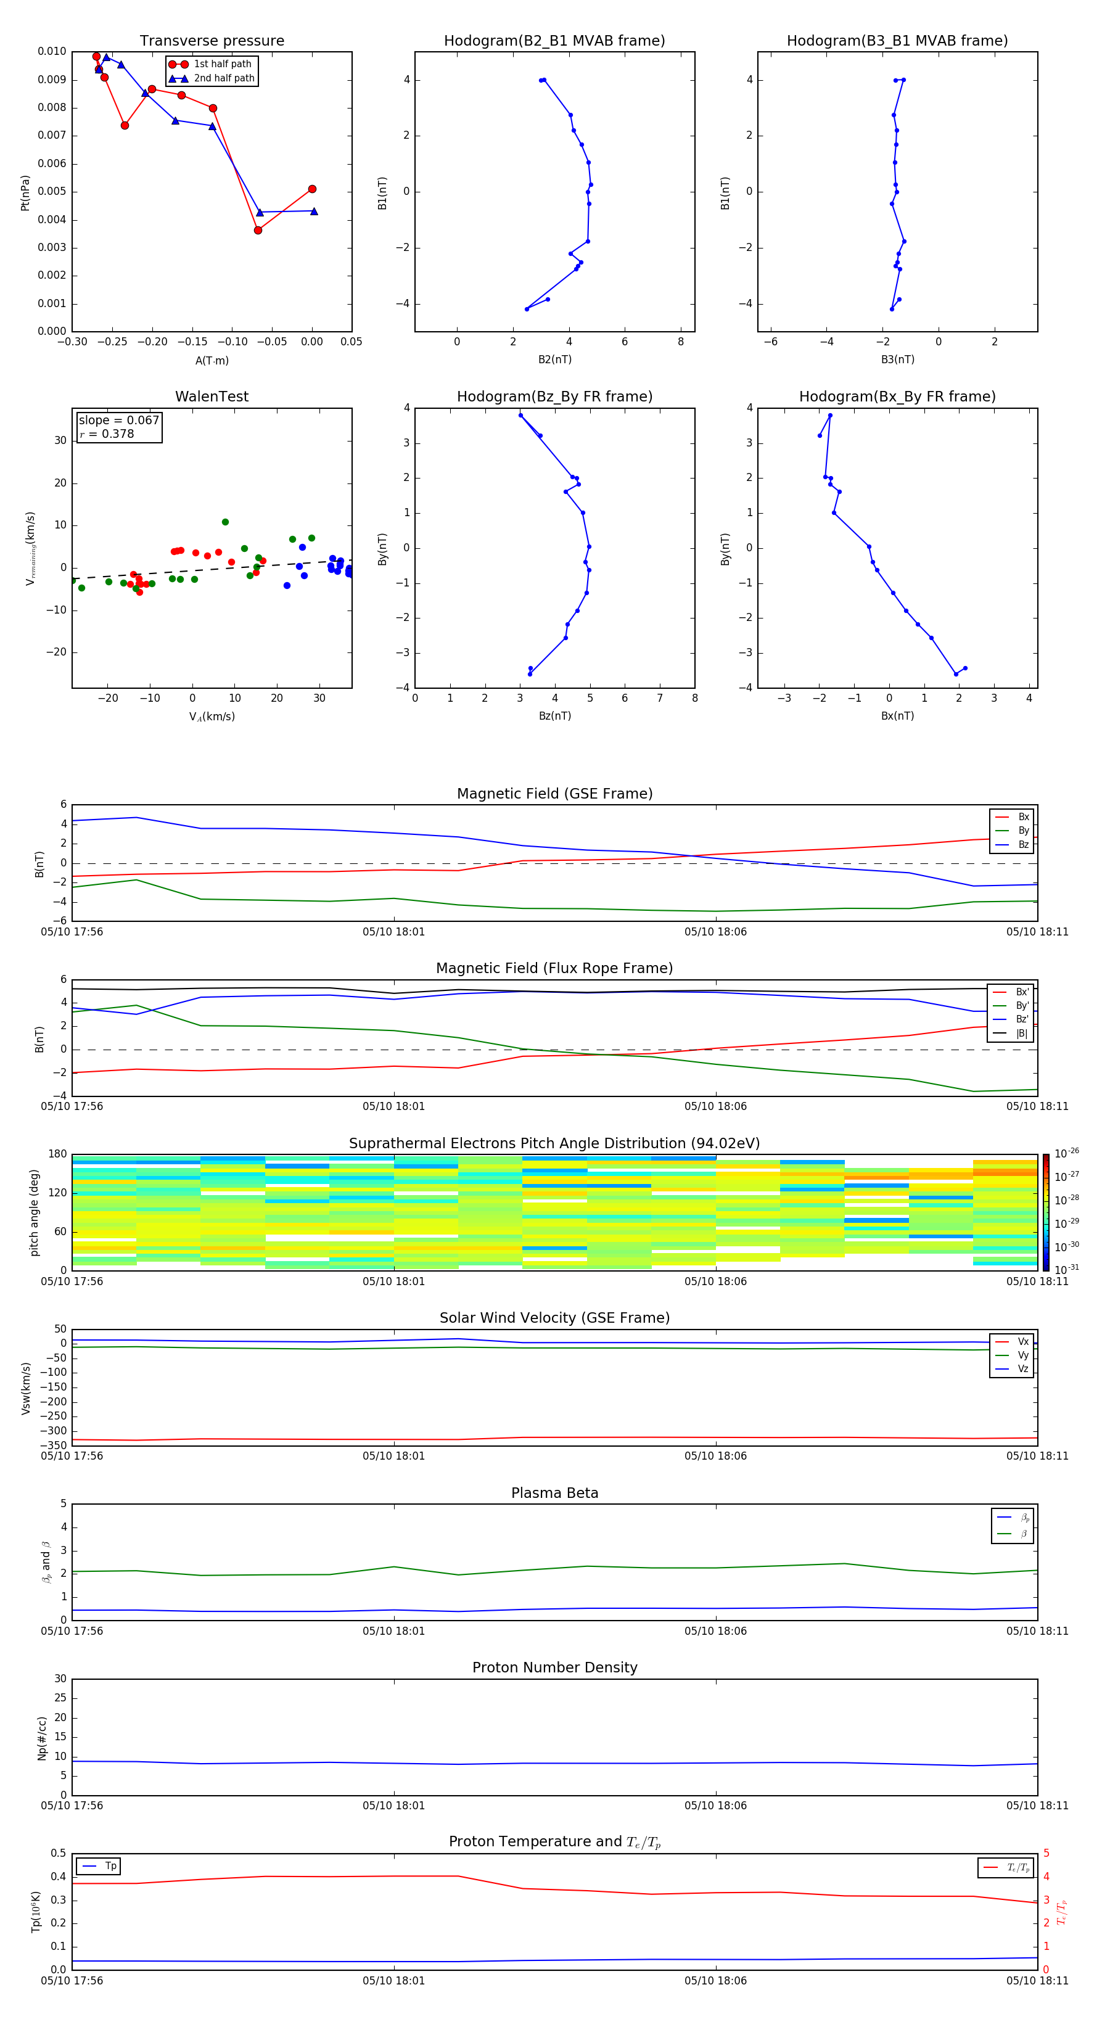Click the 'Np(#/cc)' axis label
This screenshot has width=1110, height=2035.
coord(42,1738)
